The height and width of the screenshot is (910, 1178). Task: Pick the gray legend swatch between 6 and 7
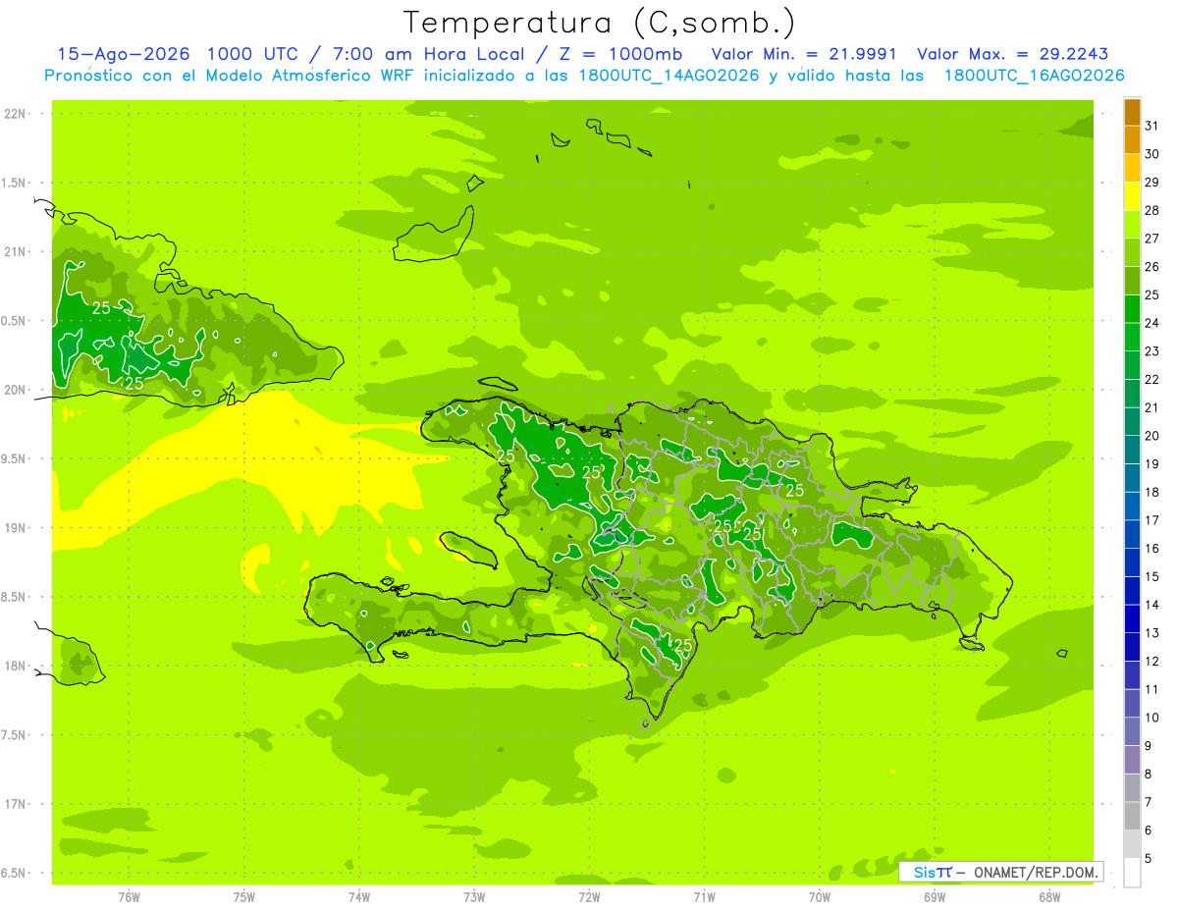point(1132,816)
